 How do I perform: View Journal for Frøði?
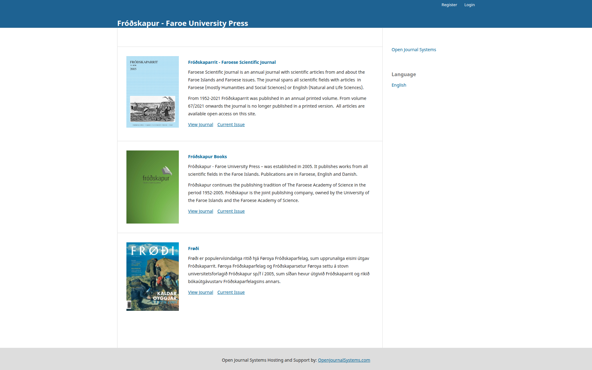pos(200,292)
